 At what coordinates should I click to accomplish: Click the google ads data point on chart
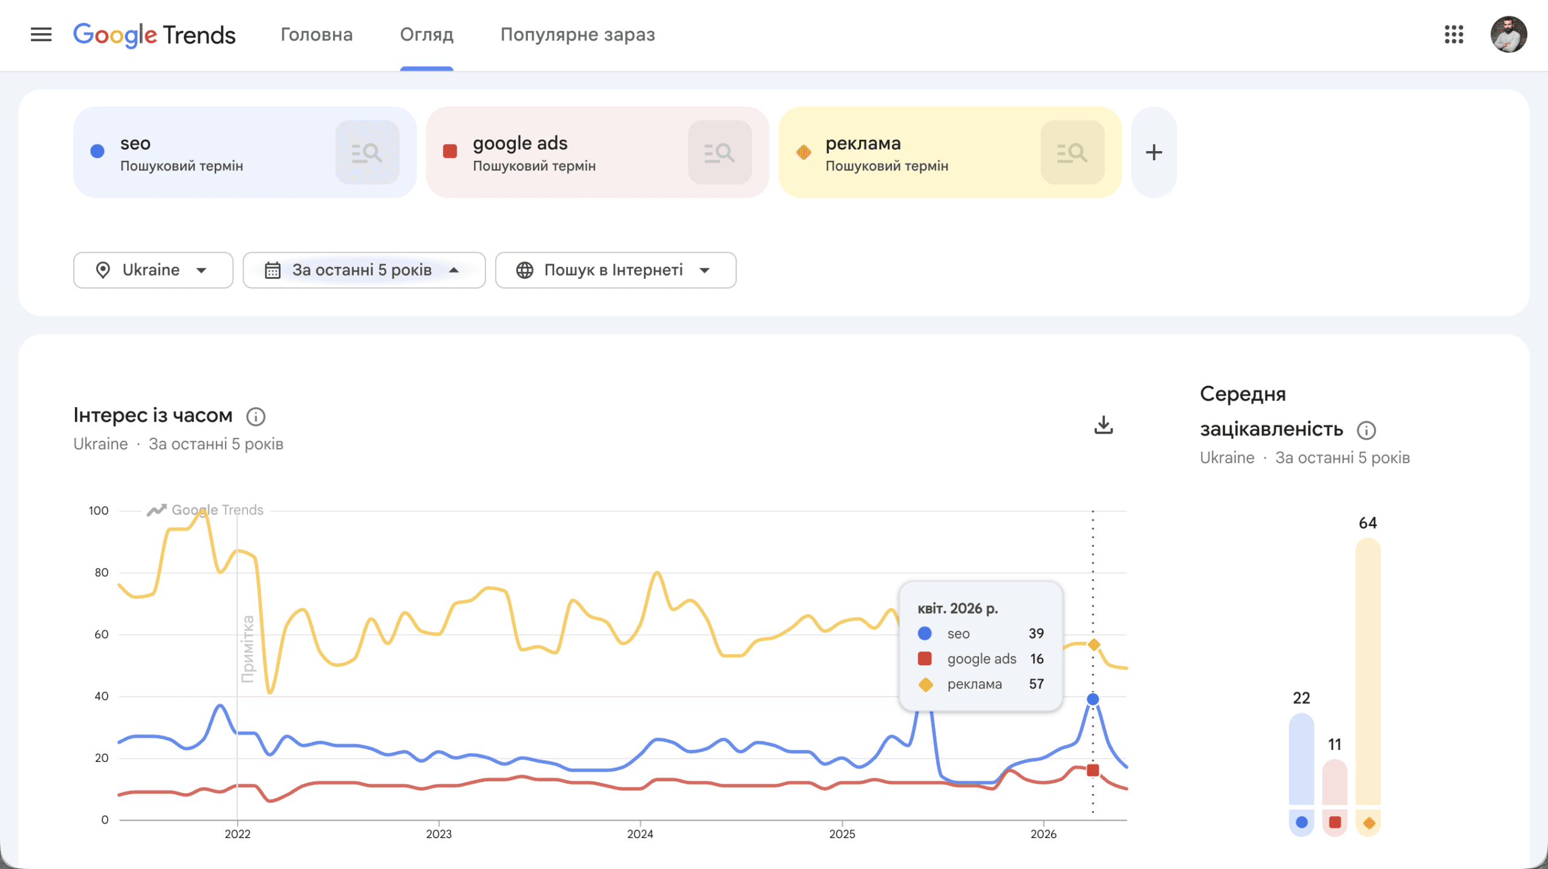click(1093, 770)
